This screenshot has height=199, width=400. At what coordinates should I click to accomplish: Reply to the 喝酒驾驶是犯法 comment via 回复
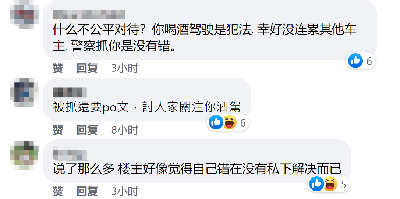point(87,68)
